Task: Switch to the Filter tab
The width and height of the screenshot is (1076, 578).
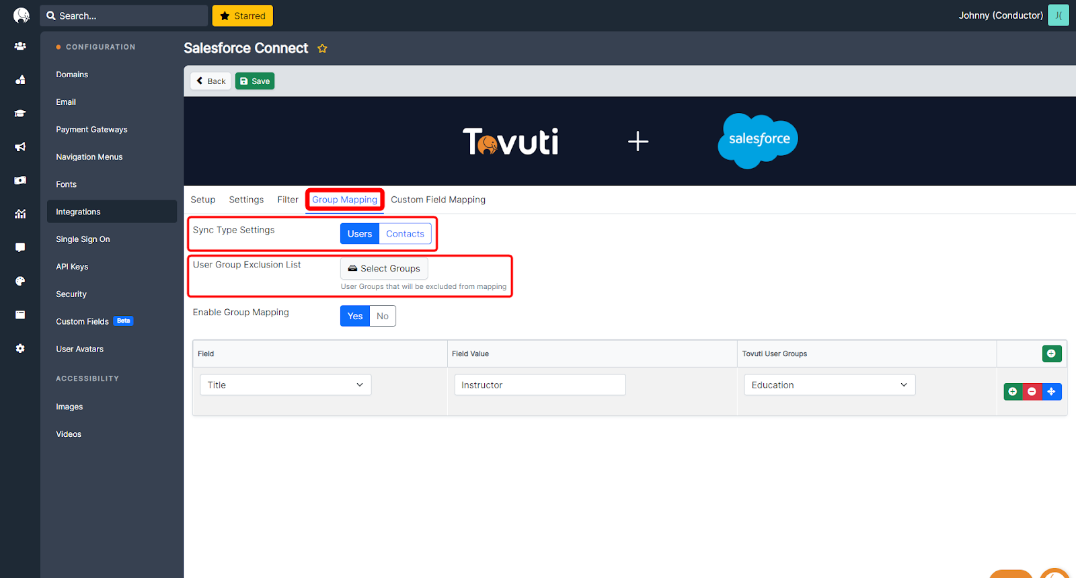Action: pyautogui.click(x=288, y=200)
